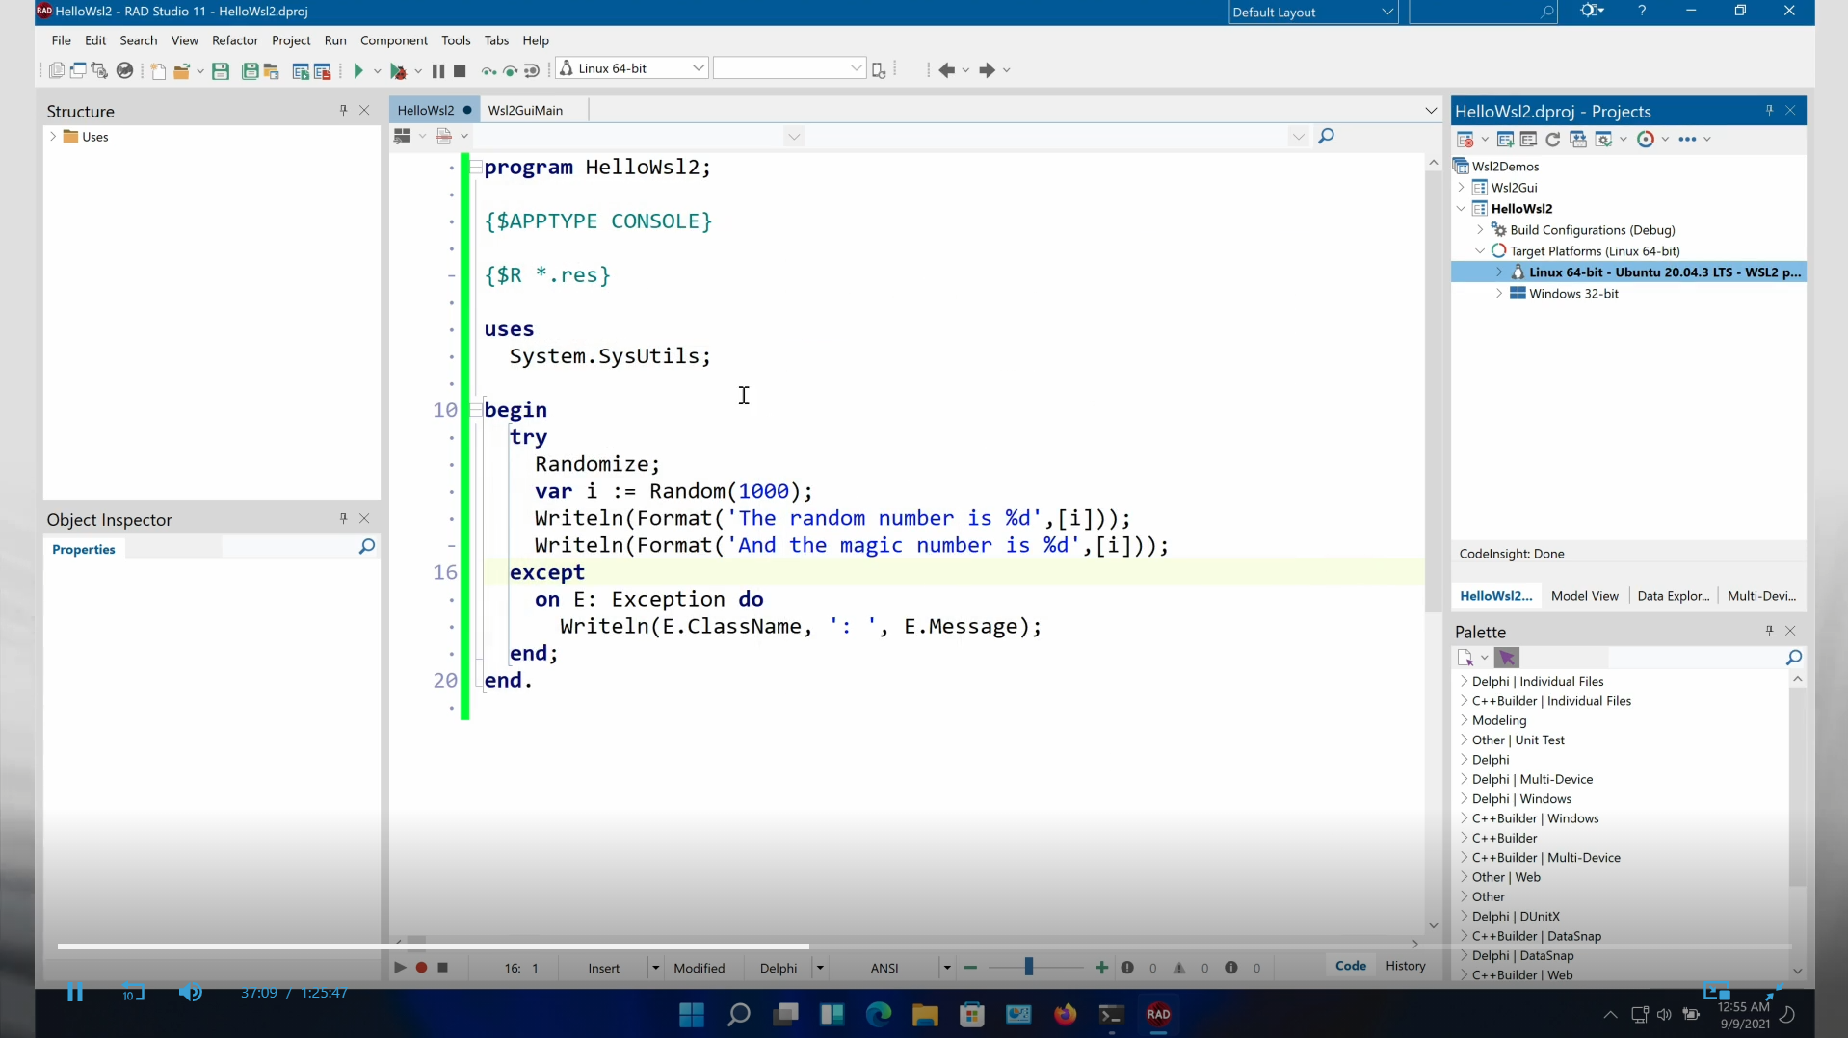Click the Palette search magnifier icon
The height and width of the screenshot is (1038, 1848).
[1793, 658]
